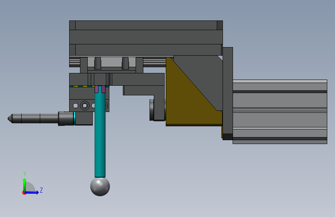Select the cyan ring on the pin collar
Image resolution: width=335 pixels, height=217 pixels.
click(74, 118)
